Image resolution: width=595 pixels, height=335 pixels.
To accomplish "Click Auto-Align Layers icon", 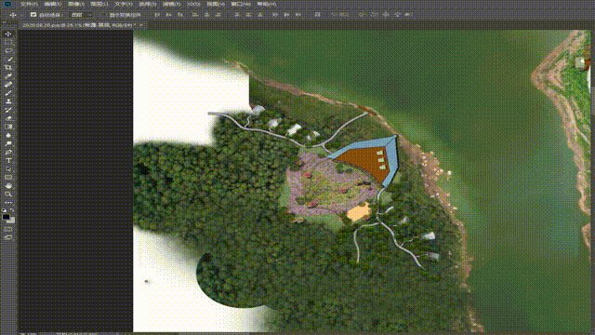I will pos(318,15).
